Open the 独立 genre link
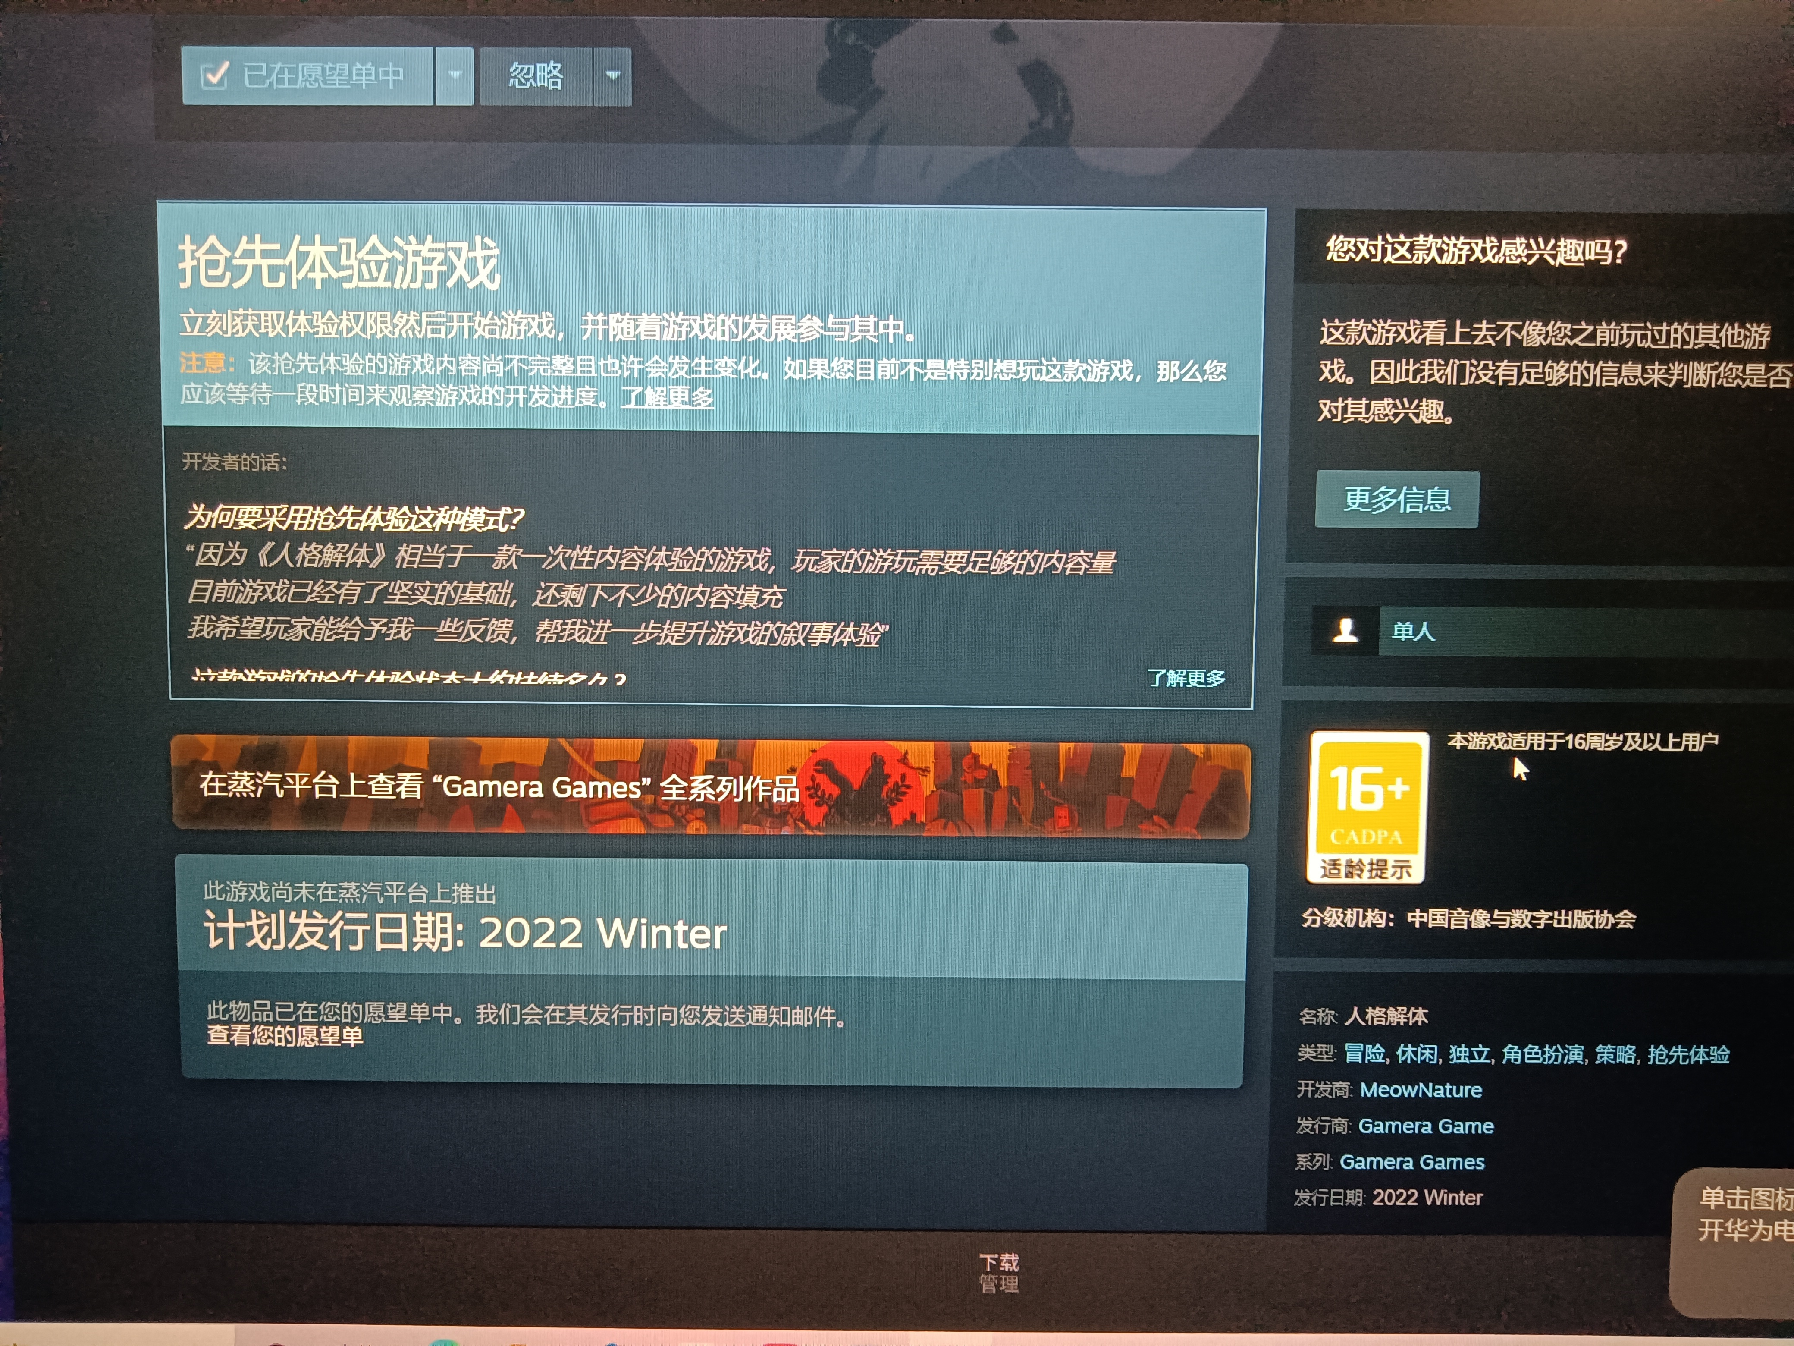 coord(1470,1054)
